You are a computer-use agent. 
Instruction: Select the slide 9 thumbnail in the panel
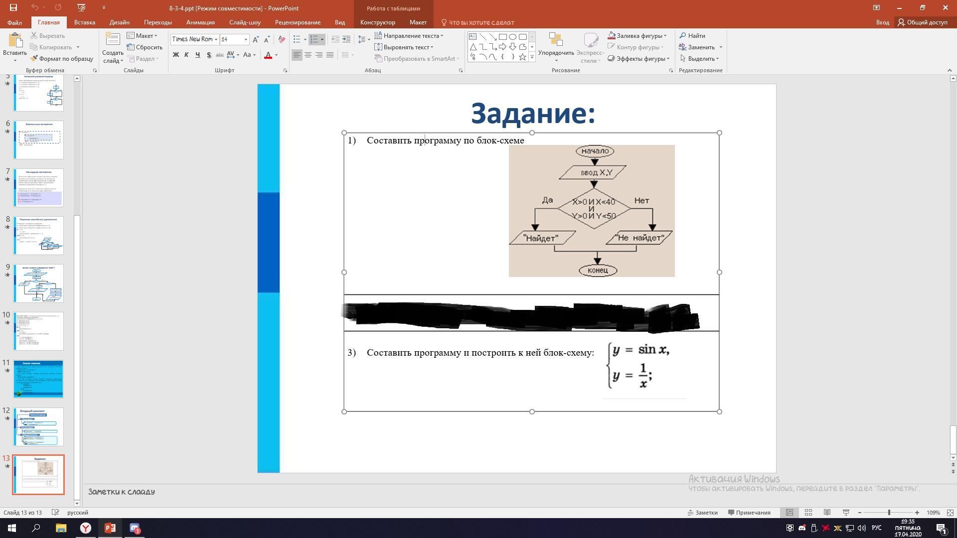38,283
